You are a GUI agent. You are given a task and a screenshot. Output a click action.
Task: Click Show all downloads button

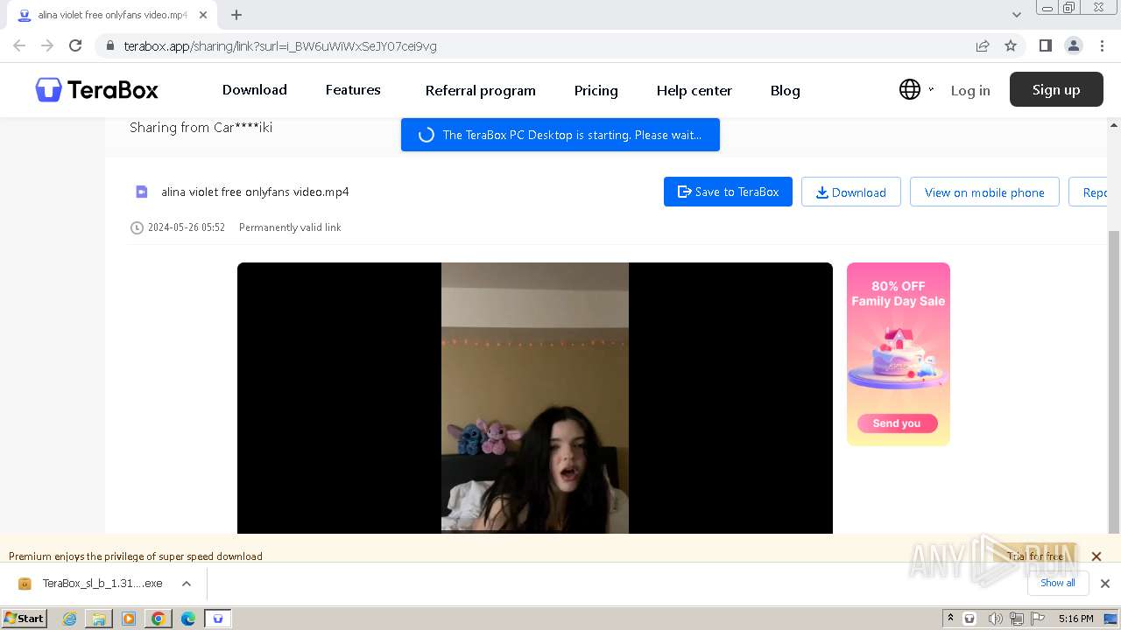(x=1057, y=583)
